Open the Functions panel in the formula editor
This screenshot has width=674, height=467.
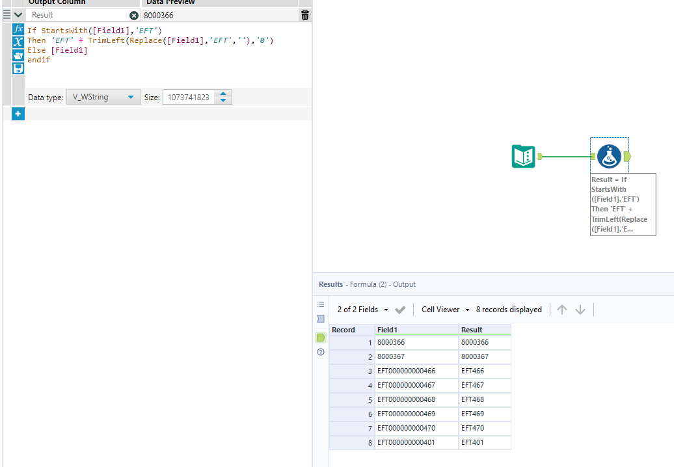tap(18, 28)
